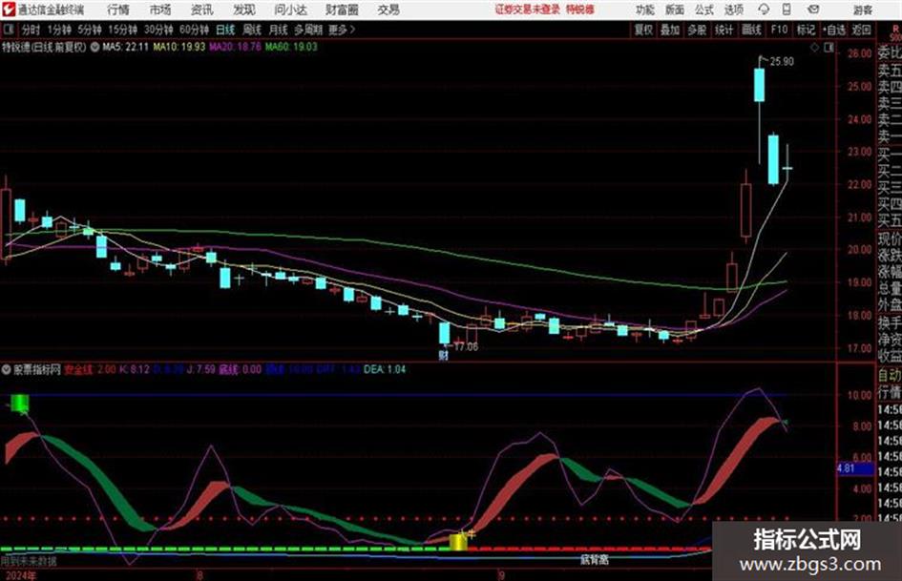Click the 财 marker below the candles
This screenshot has height=581, width=902.
[x=444, y=355]
